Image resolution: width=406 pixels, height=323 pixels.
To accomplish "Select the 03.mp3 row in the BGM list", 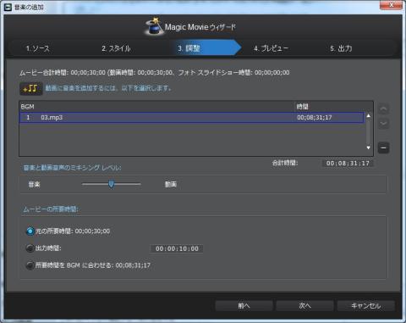I will point(192,118).
